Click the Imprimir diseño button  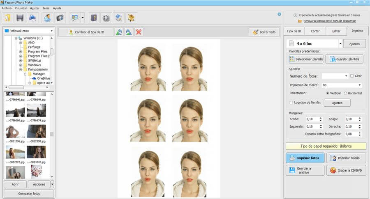tap(346, 158)
